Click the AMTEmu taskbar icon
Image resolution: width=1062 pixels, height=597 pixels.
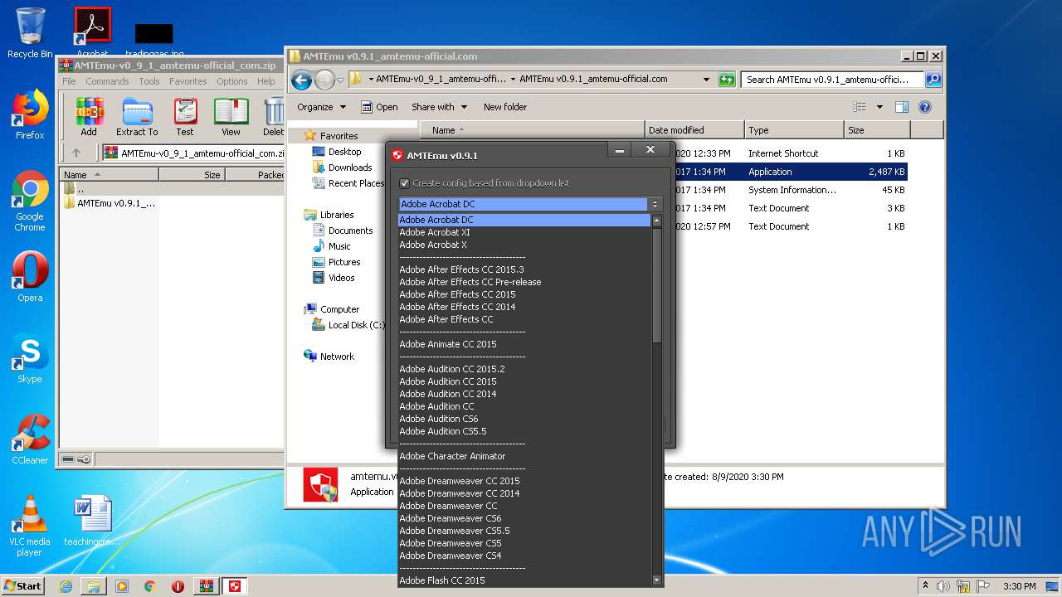(x=236, y=586)
